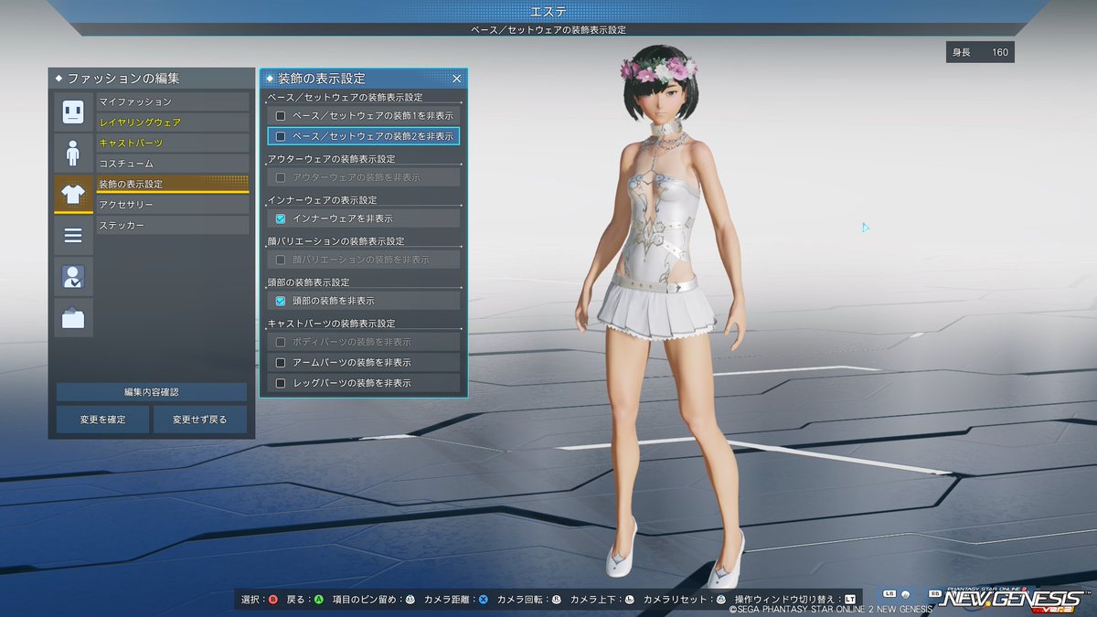This screenshot has width=1097, height=617.
Task: Select the face icon in the sidebar
Action: 73,112
